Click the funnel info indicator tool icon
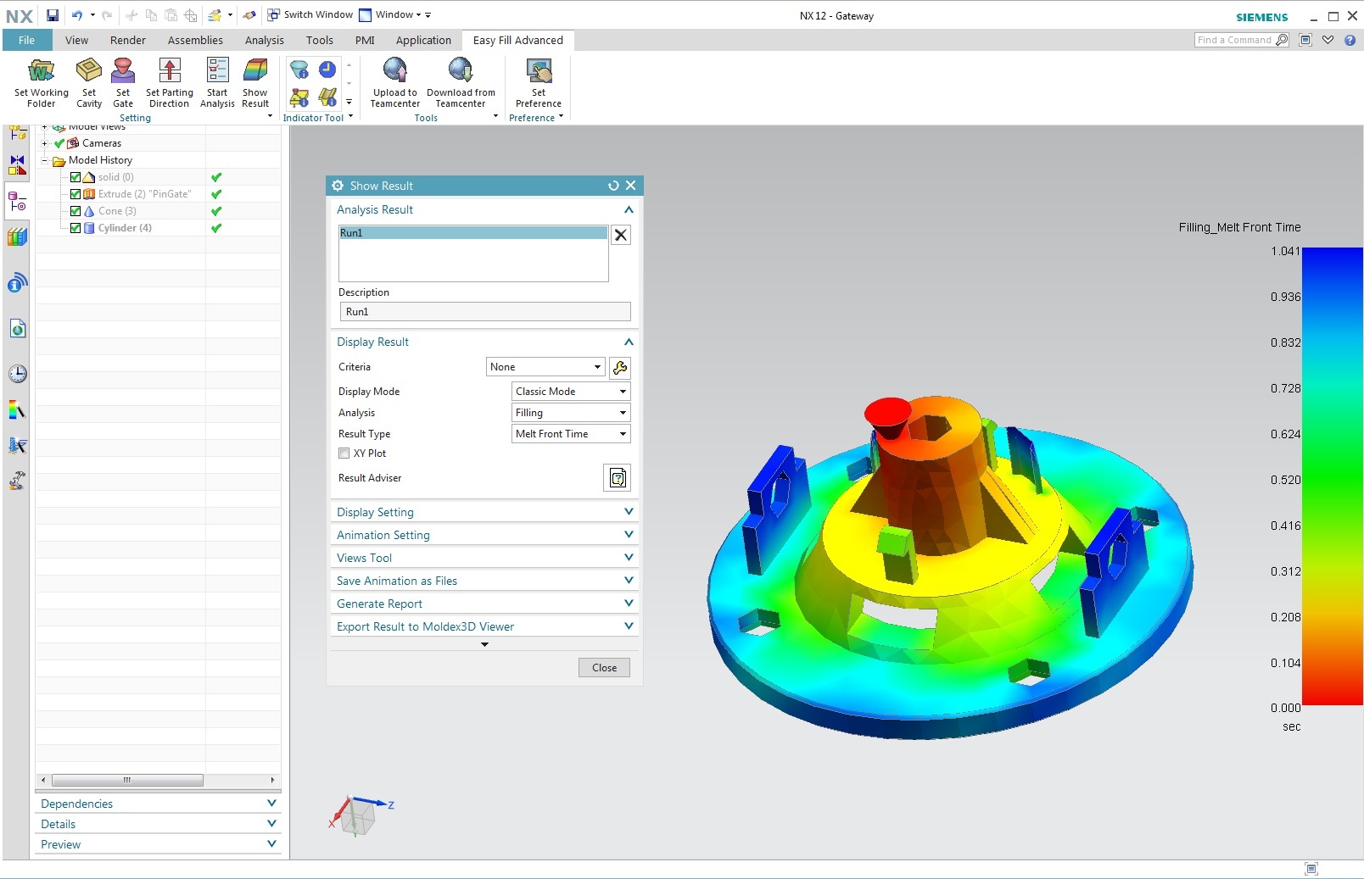Viewport: 1364px width, 879px height. point(299,70)
